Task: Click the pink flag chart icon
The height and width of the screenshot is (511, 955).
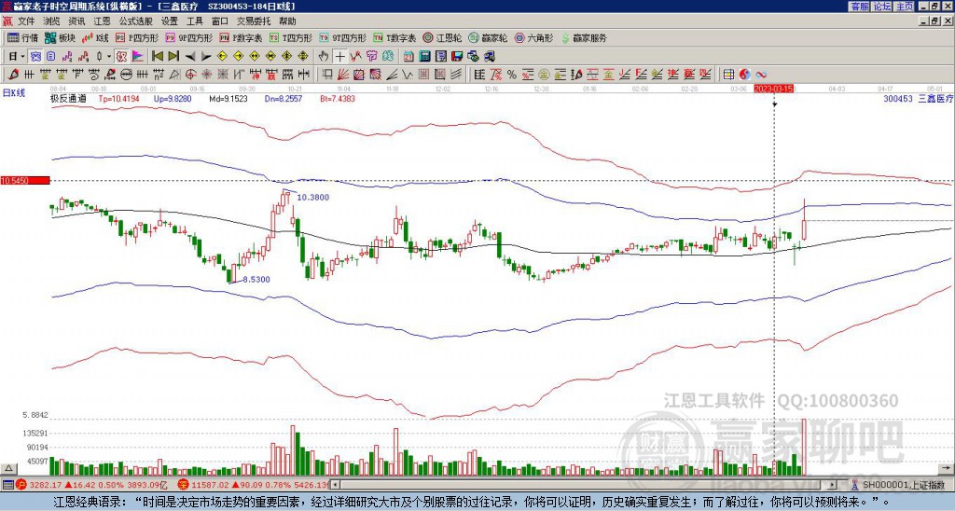Action: tap(138, 56)
